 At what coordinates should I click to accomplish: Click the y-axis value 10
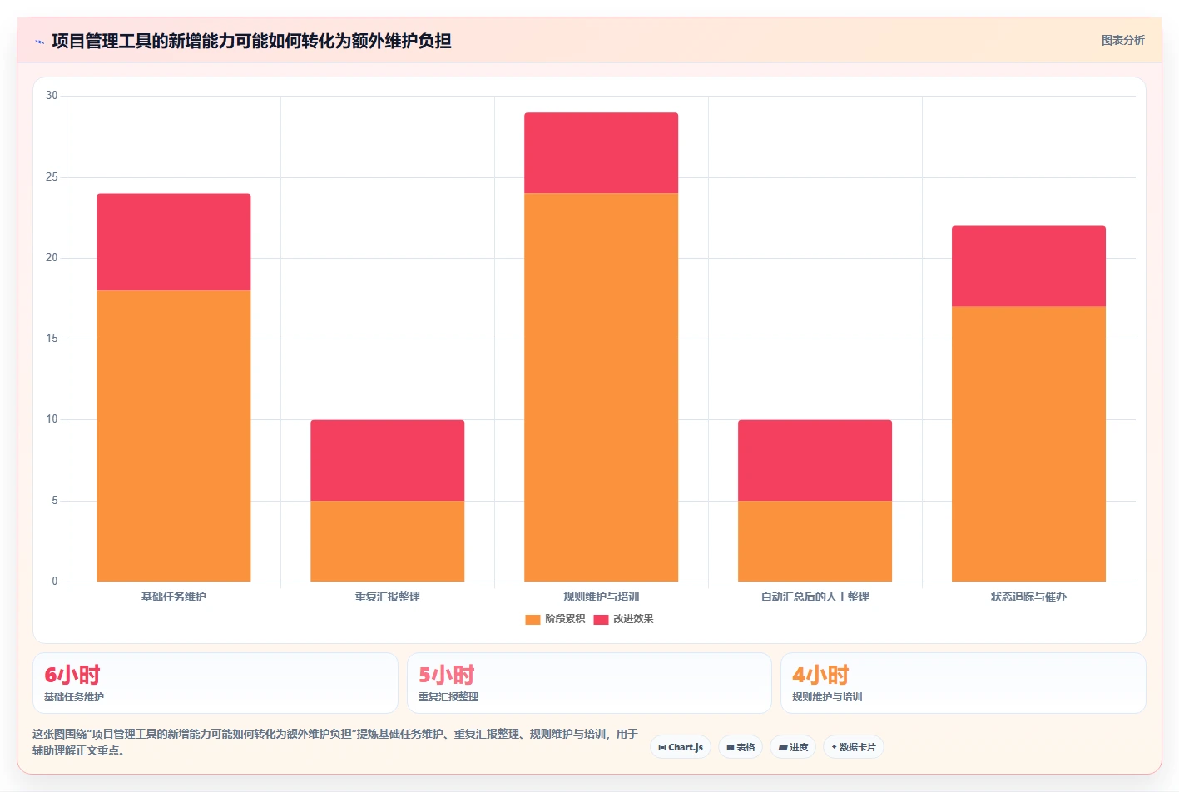[x=52, y=419]
